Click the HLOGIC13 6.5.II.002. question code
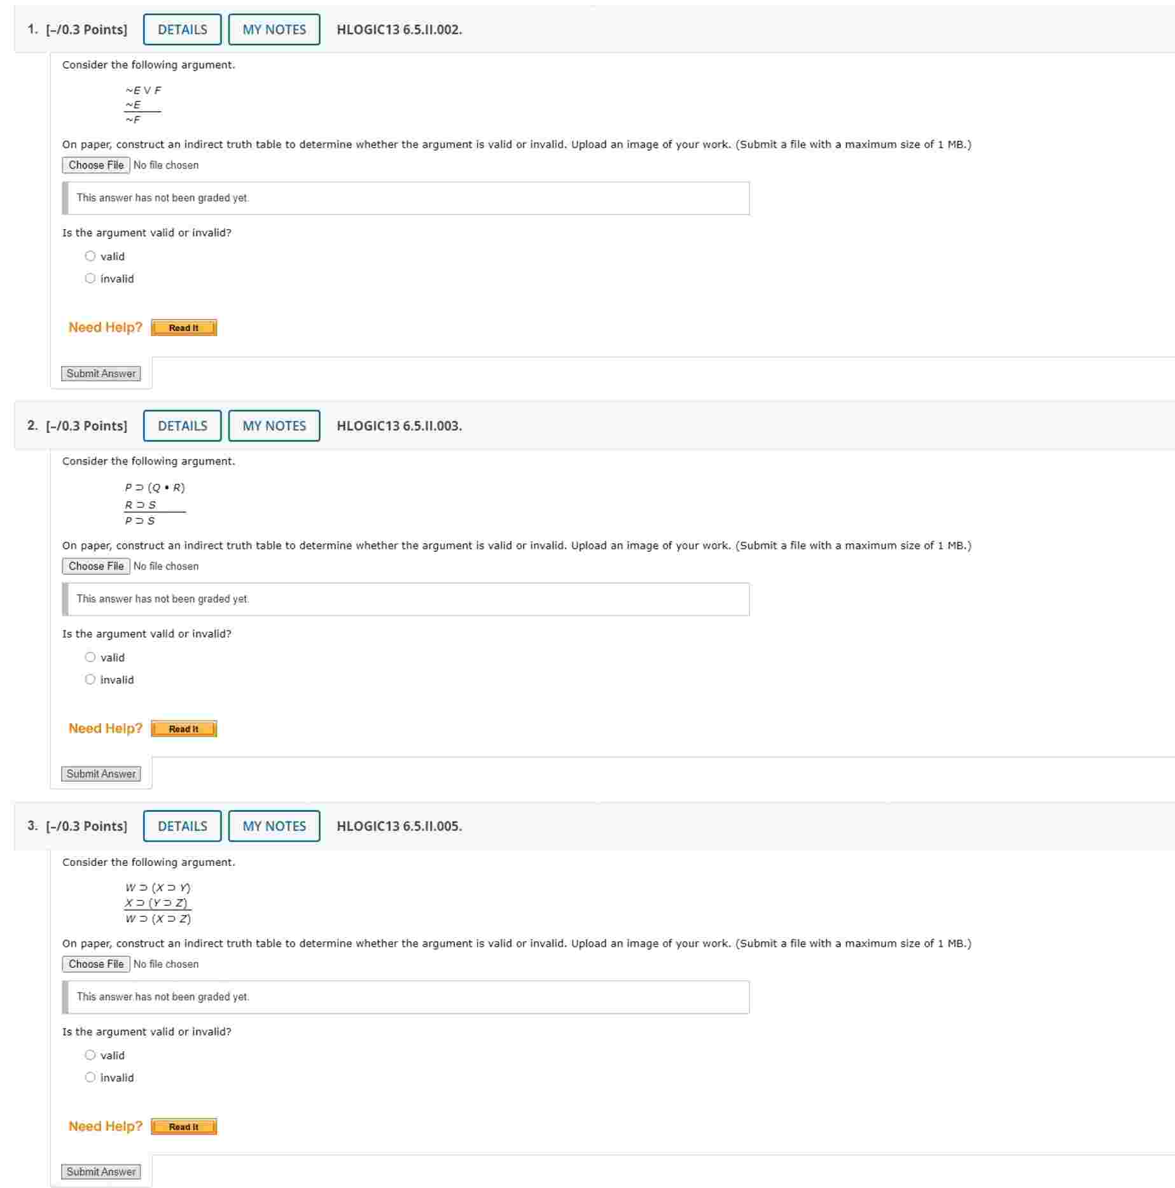1175x1188 pixels. 400,30
